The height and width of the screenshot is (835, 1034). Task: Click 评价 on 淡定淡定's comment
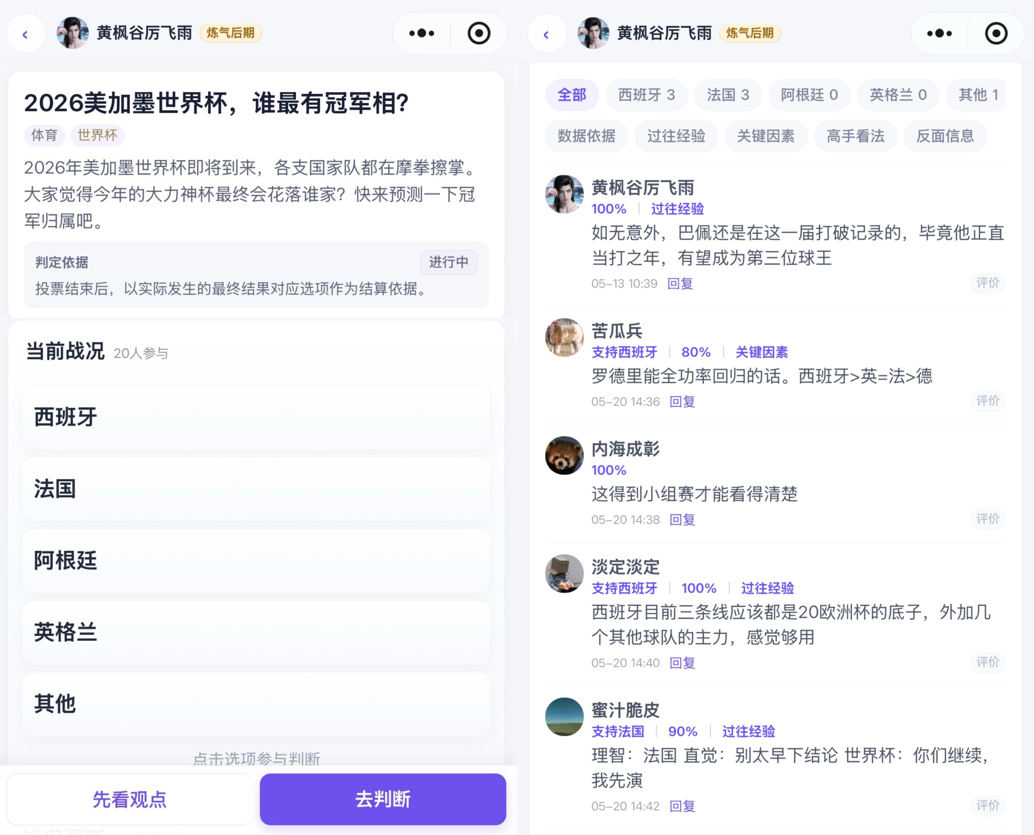[x=988, y=662]
